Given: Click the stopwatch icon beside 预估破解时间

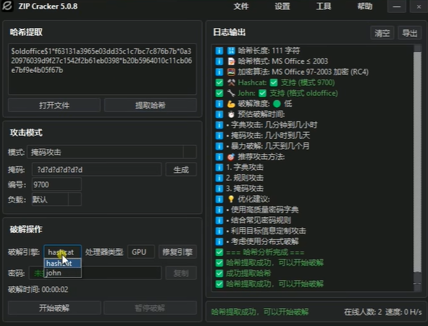Looking at the screenshot, I should tap(231, 114).
